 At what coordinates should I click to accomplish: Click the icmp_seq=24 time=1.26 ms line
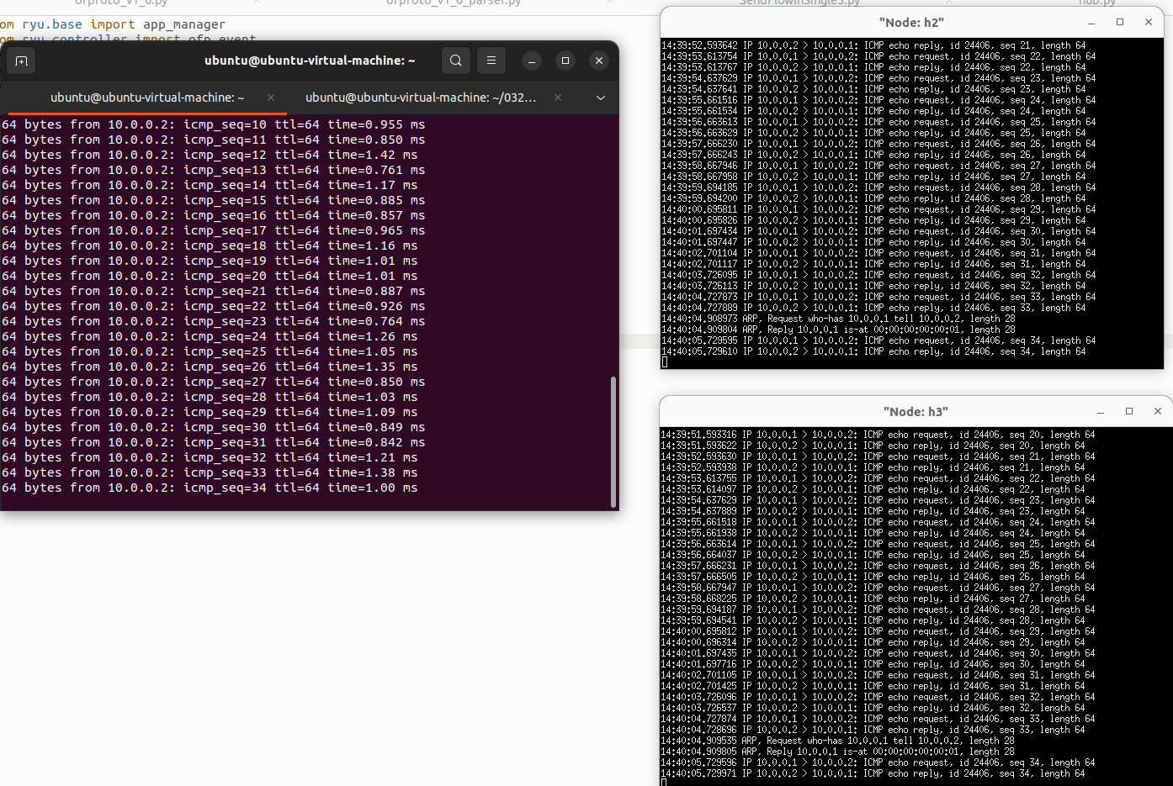click(210, 336)
